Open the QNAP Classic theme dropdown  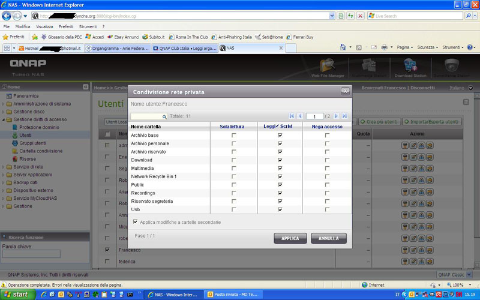(454, 274)
